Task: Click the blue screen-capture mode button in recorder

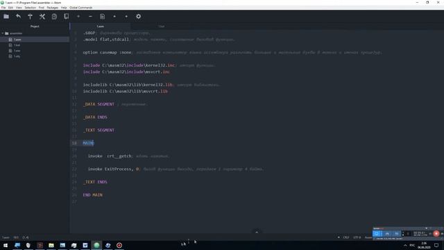Action: pos(377,233)
